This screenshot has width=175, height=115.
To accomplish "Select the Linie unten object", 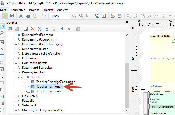I will pyautogui.click(x=30, y=96).
